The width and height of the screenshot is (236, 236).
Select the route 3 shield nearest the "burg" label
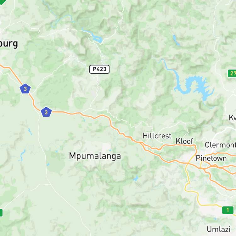point(25,89)
